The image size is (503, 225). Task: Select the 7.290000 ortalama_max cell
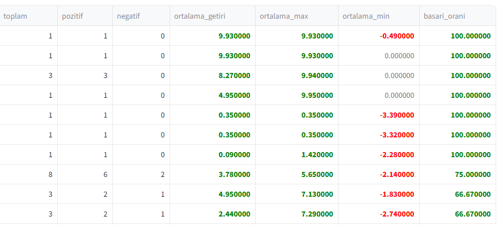tap(297, 214)
